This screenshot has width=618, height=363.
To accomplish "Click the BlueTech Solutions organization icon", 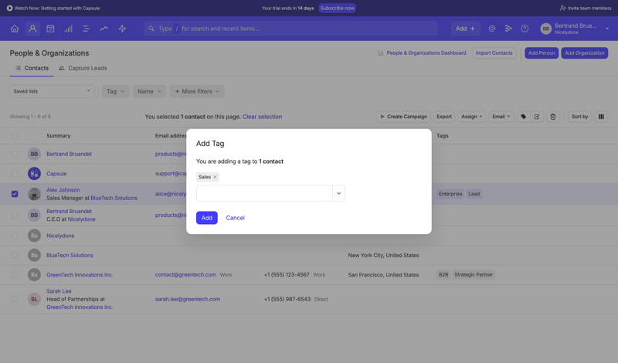I will click(x=34, y=255).
